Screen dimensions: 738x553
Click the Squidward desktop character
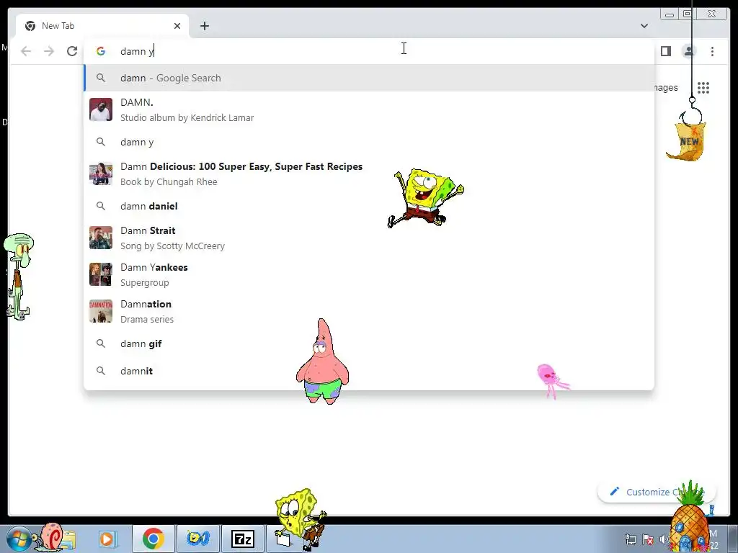[x=18, y=276]
